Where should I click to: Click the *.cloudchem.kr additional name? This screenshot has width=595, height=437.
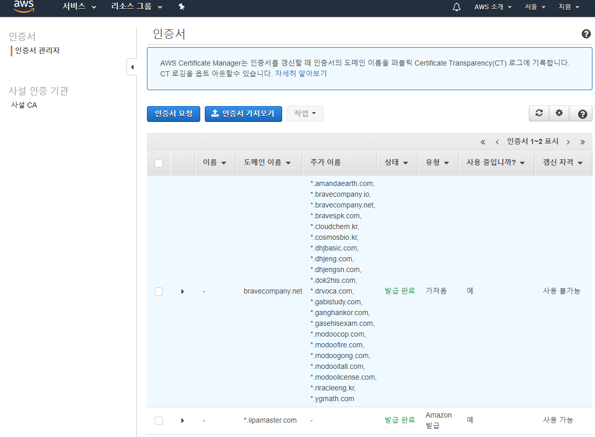[334, 226]
